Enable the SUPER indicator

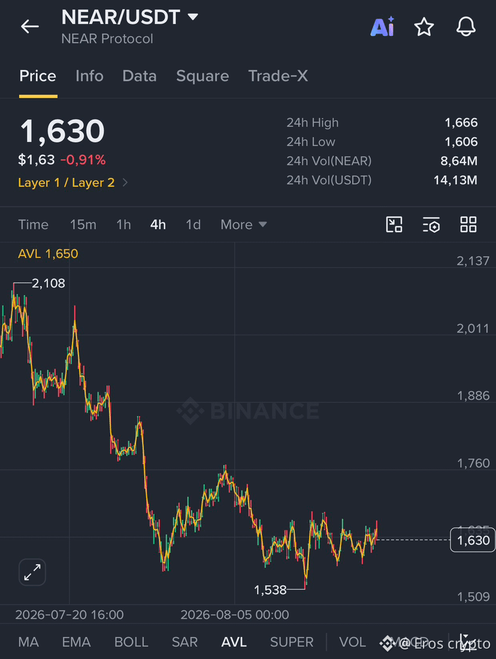pos(292,642)
